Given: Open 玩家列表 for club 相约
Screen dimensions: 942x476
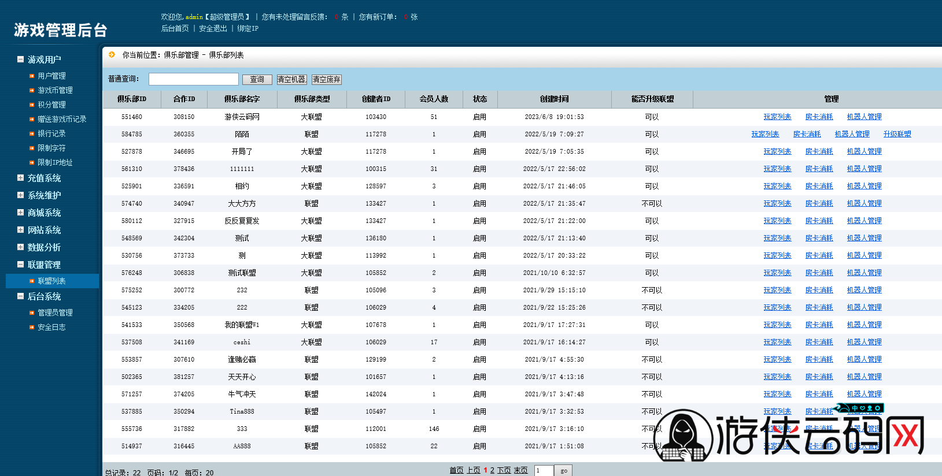Looking at the screenshot, I should [x=777, y=186].
